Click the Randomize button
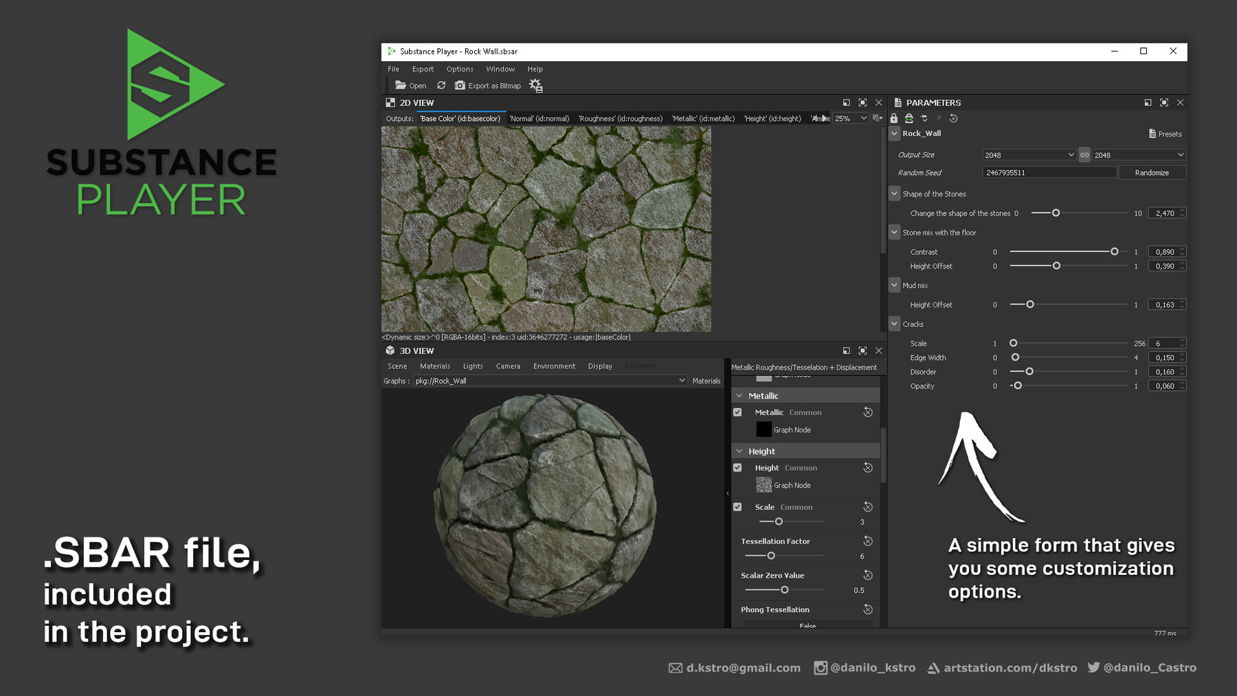Image resolution: width=1237 pixels, height=696 pixels. pyautogui.click(x=1152, y=172)
